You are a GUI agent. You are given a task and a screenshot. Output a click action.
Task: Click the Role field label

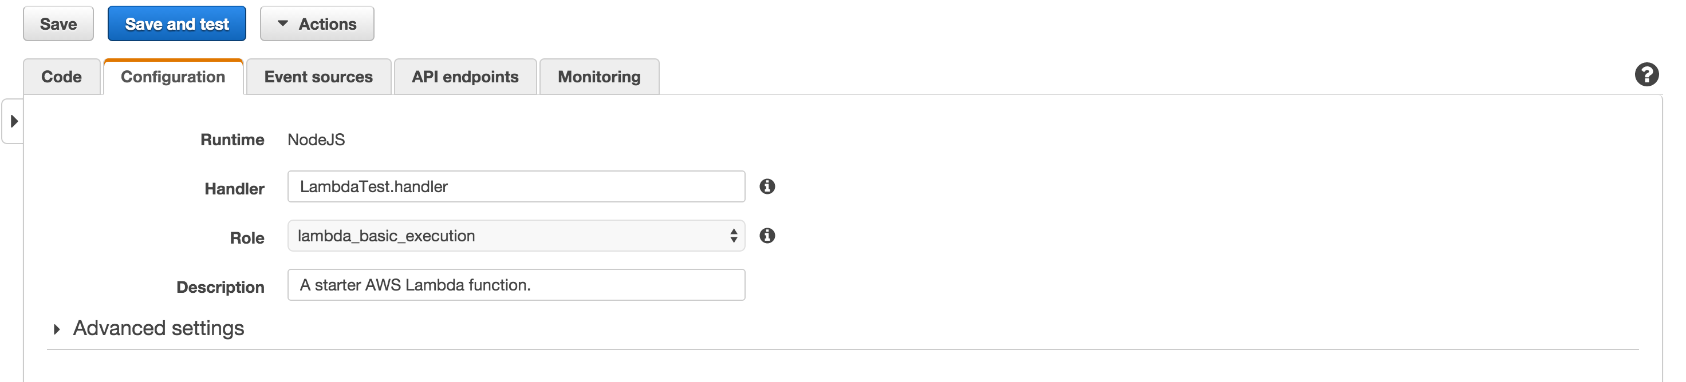tap(247, 238)
